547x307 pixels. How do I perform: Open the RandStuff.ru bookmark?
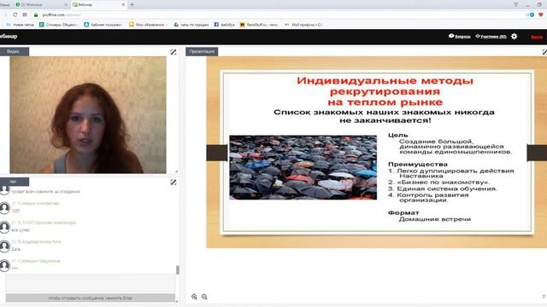click(259, 25)
